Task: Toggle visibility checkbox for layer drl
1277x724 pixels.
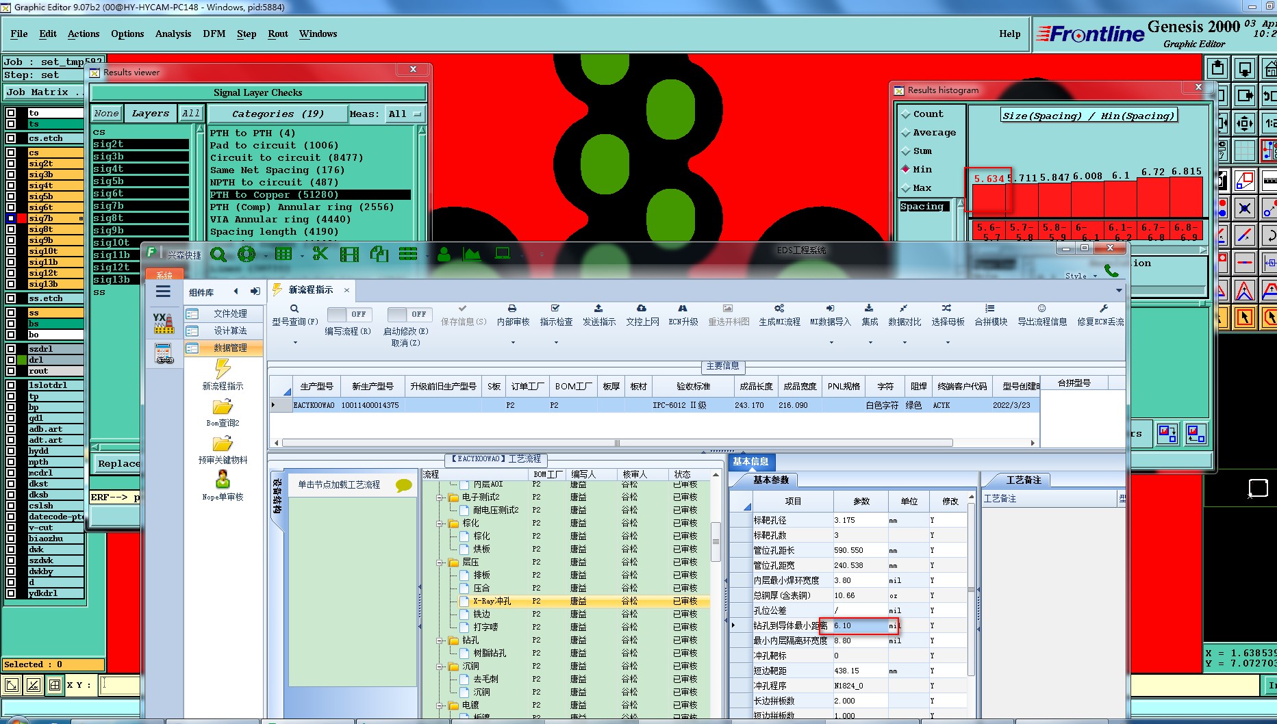Action: click(11, 360)
